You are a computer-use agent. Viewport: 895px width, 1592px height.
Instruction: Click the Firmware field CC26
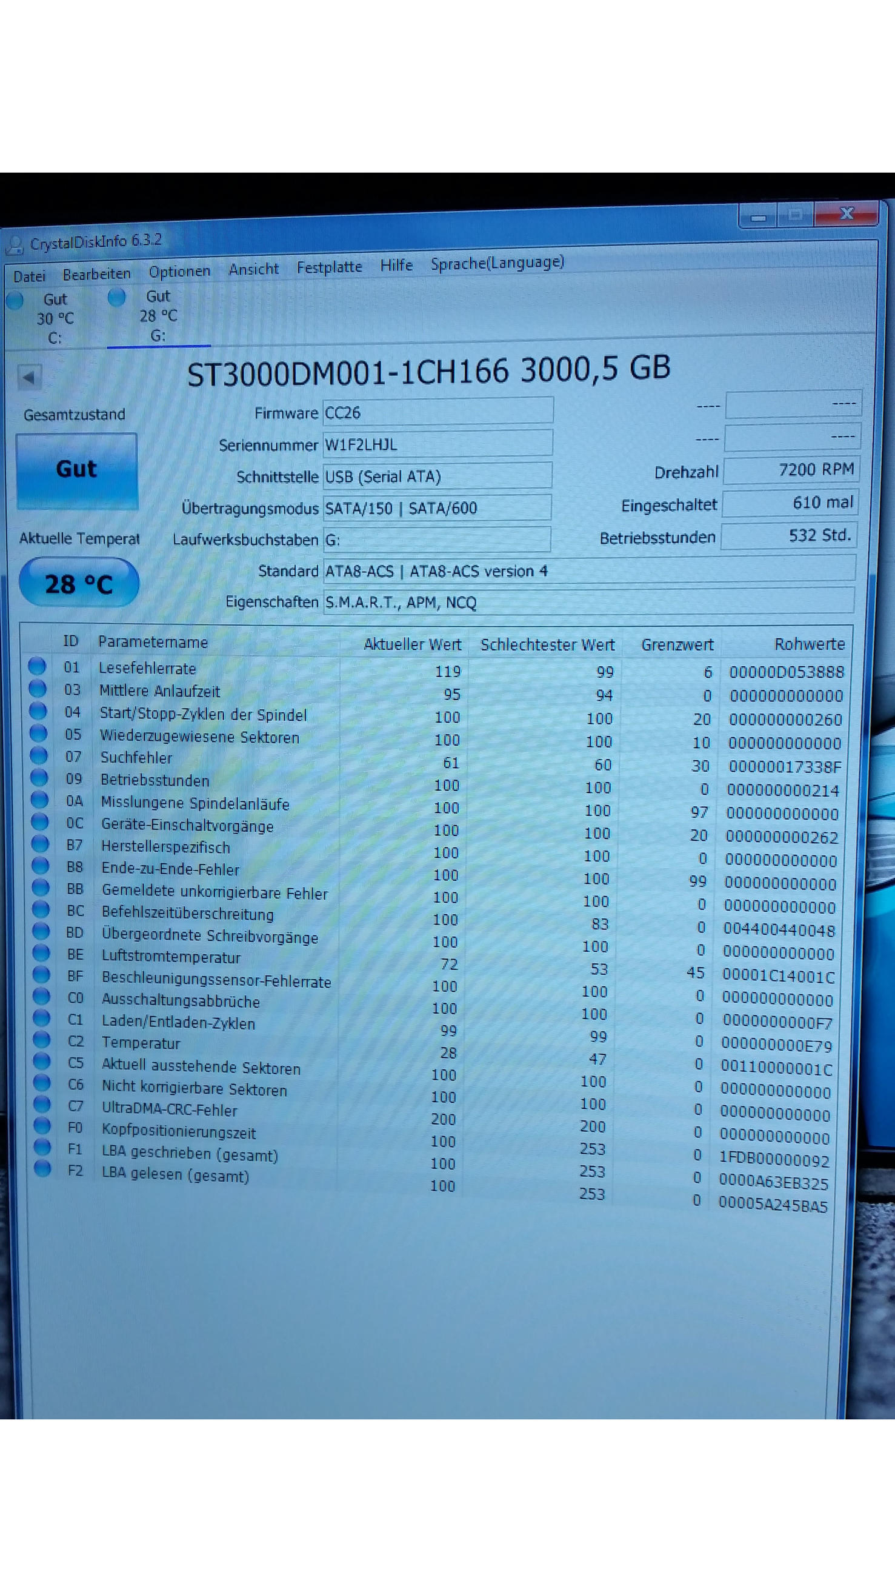coord(438,412)
